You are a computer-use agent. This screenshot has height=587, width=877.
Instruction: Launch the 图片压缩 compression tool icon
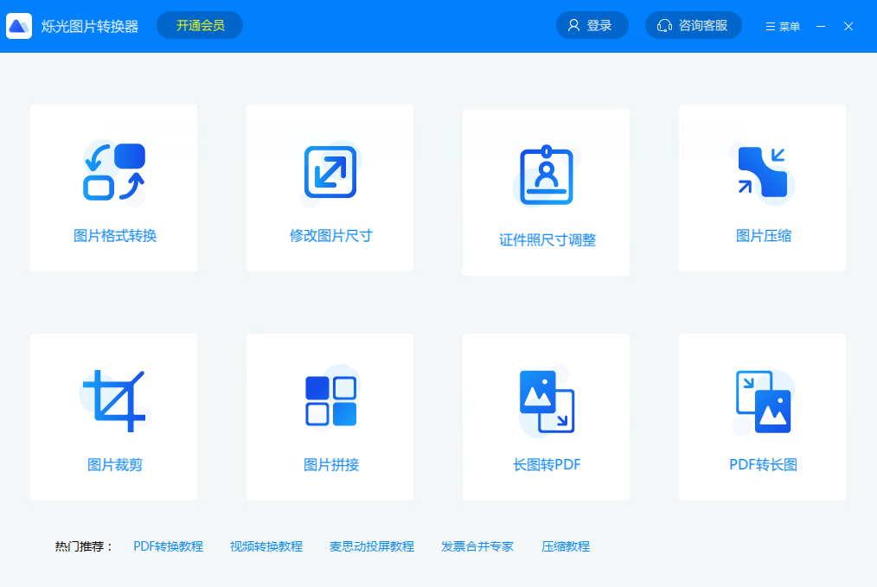point(761,173)
